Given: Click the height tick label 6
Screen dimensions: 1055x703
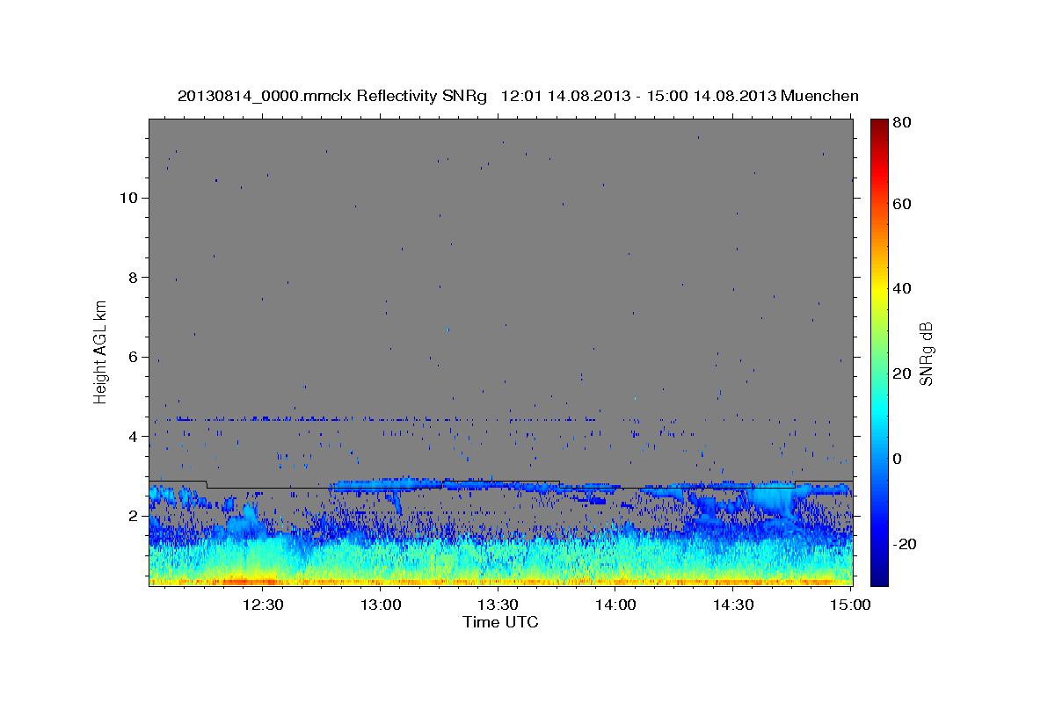Looking at the screenshot, I should [x=132, y=357].
